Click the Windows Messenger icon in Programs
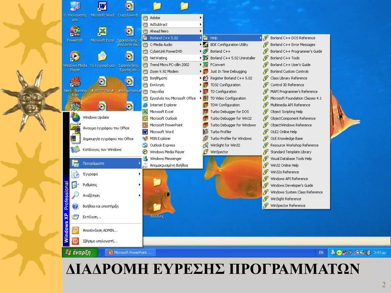391x293 pixels. click(145, 158)
